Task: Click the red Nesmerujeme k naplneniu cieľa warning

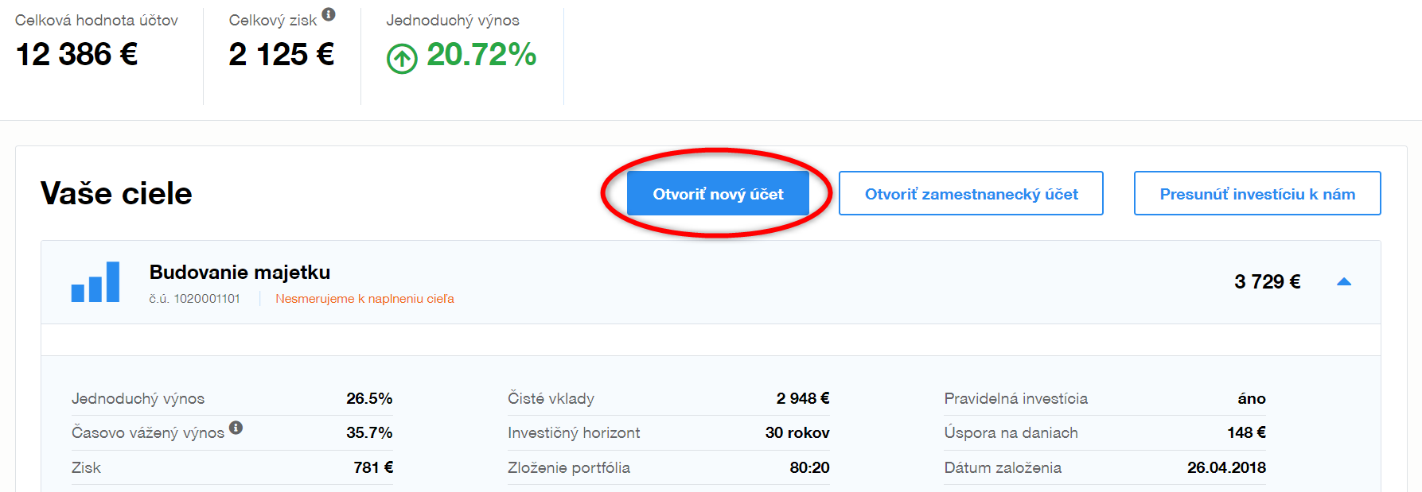Action: coord(364,299)
